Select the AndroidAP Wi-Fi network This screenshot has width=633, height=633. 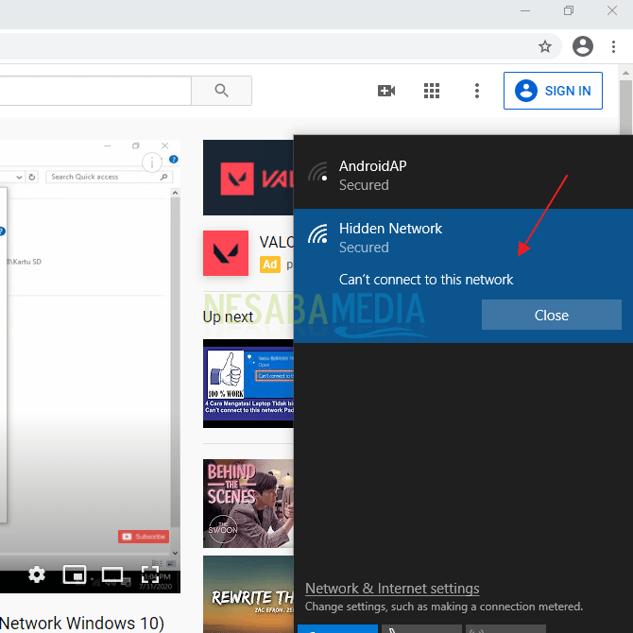click(461, 175)
